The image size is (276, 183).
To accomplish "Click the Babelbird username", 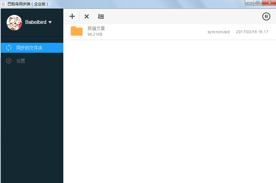I will pos(36,22).
